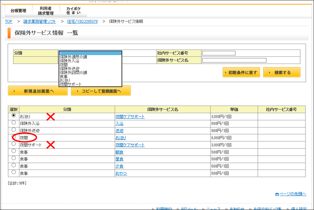
Task: Click the コピーして登録画面へ button
Action: click(101, 91)
